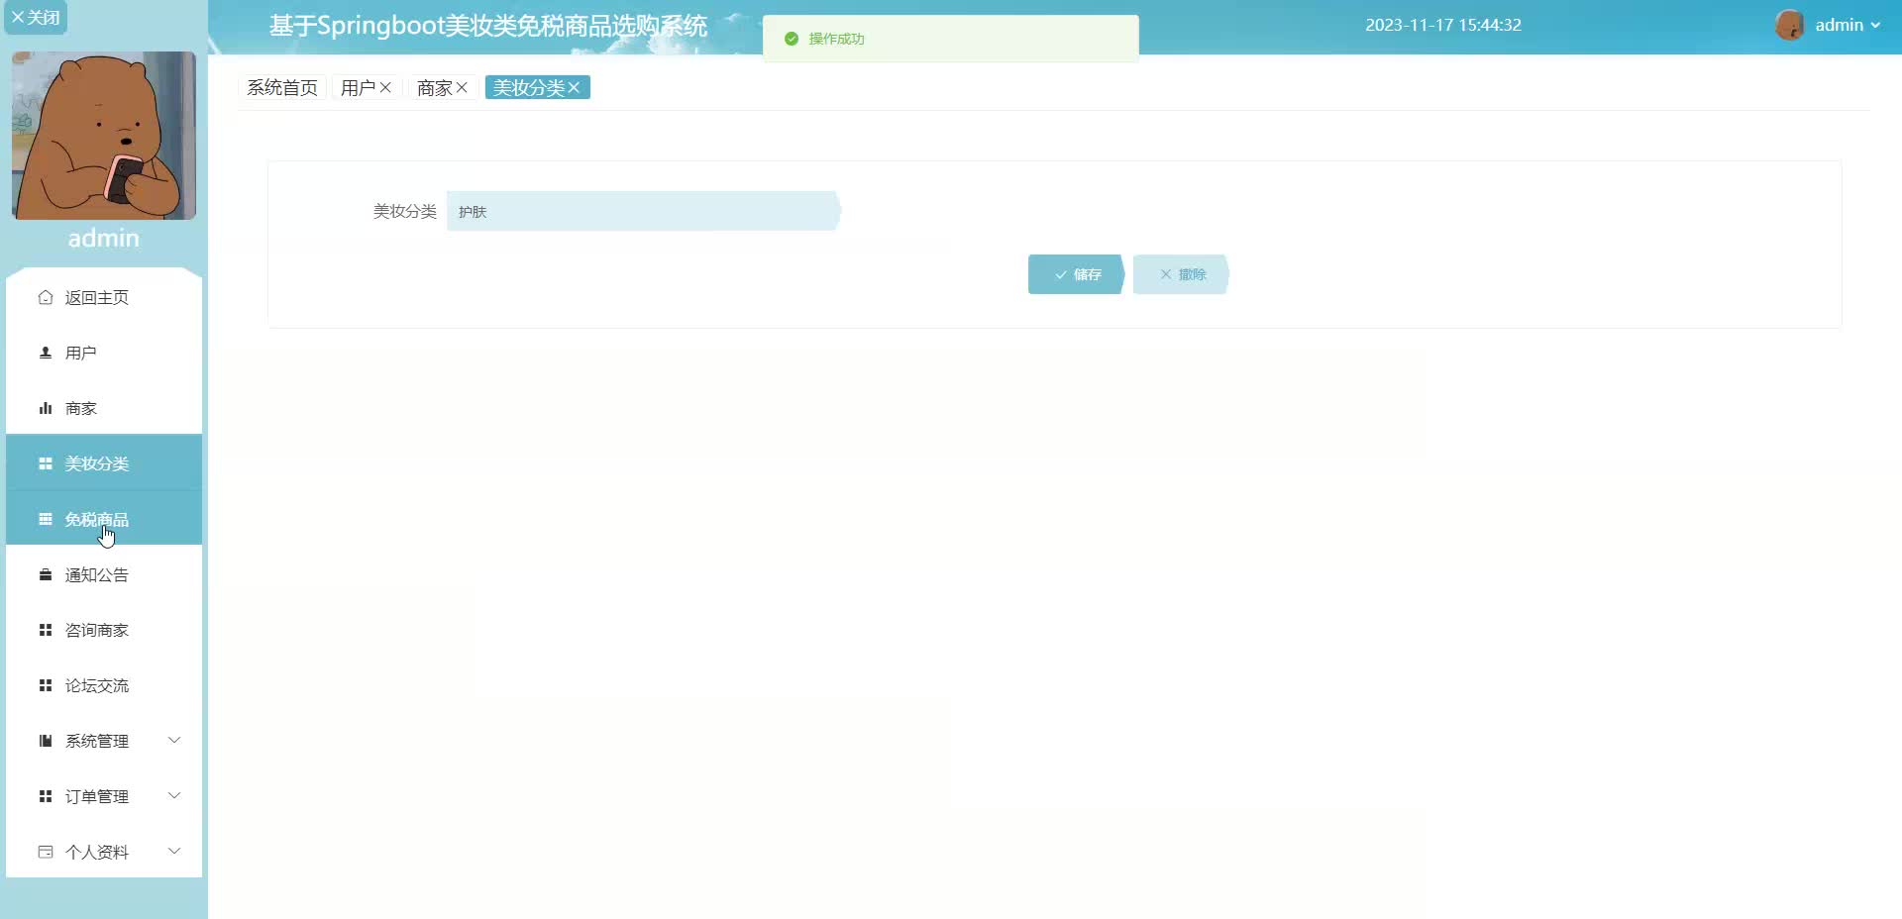This screenshot has height=919, width=1902.
Task: Close the 美妆分类 tab via its X
Action: click(574, 87)
